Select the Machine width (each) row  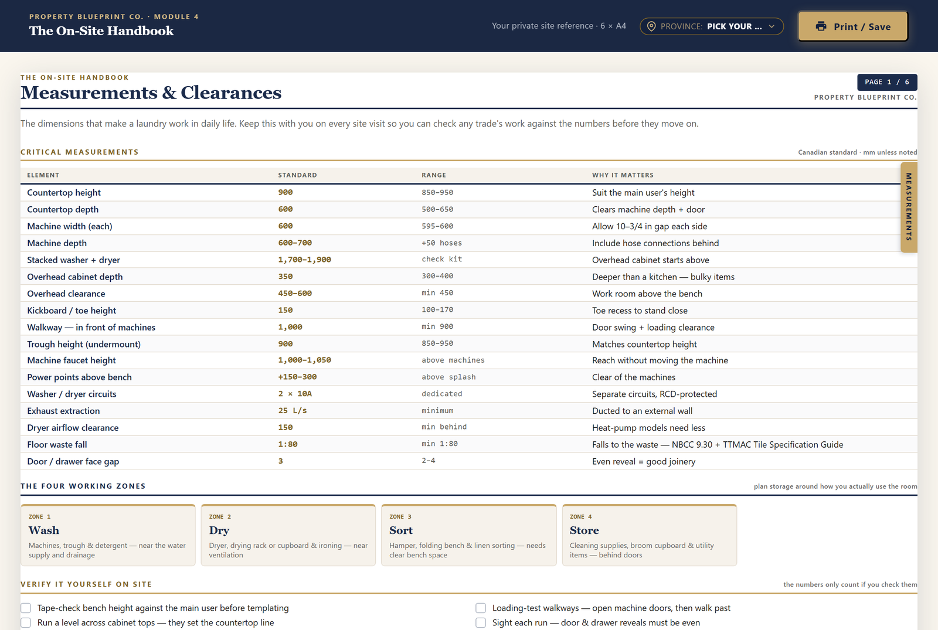(x=469, y=226)
